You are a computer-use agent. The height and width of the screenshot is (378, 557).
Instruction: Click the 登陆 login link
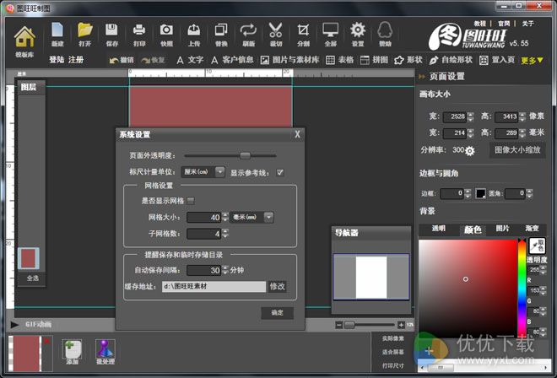tap(57, 60)
